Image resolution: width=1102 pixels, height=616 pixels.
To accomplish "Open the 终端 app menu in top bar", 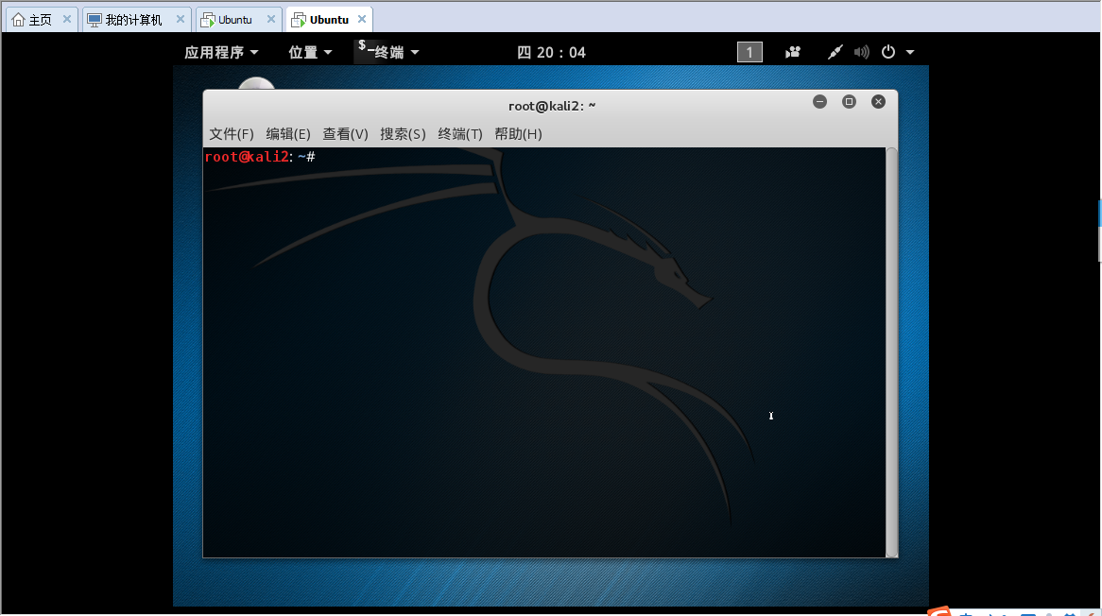I will 387,51.
